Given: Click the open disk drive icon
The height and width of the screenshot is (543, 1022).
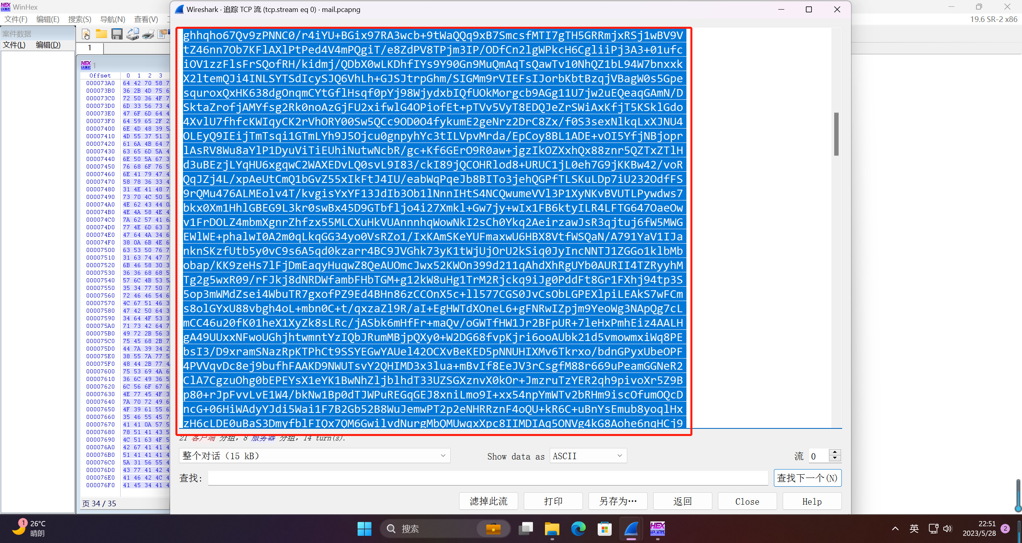Looking at the screenshot, I should (x=132, y=34).
